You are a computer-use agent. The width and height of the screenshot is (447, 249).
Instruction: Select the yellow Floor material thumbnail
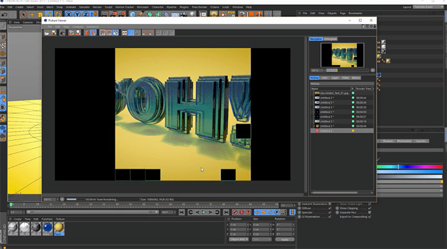coord(59,228)
